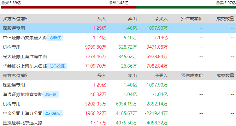Click 成交数量 column header in buyer table
236x126 pixels.
225,19
